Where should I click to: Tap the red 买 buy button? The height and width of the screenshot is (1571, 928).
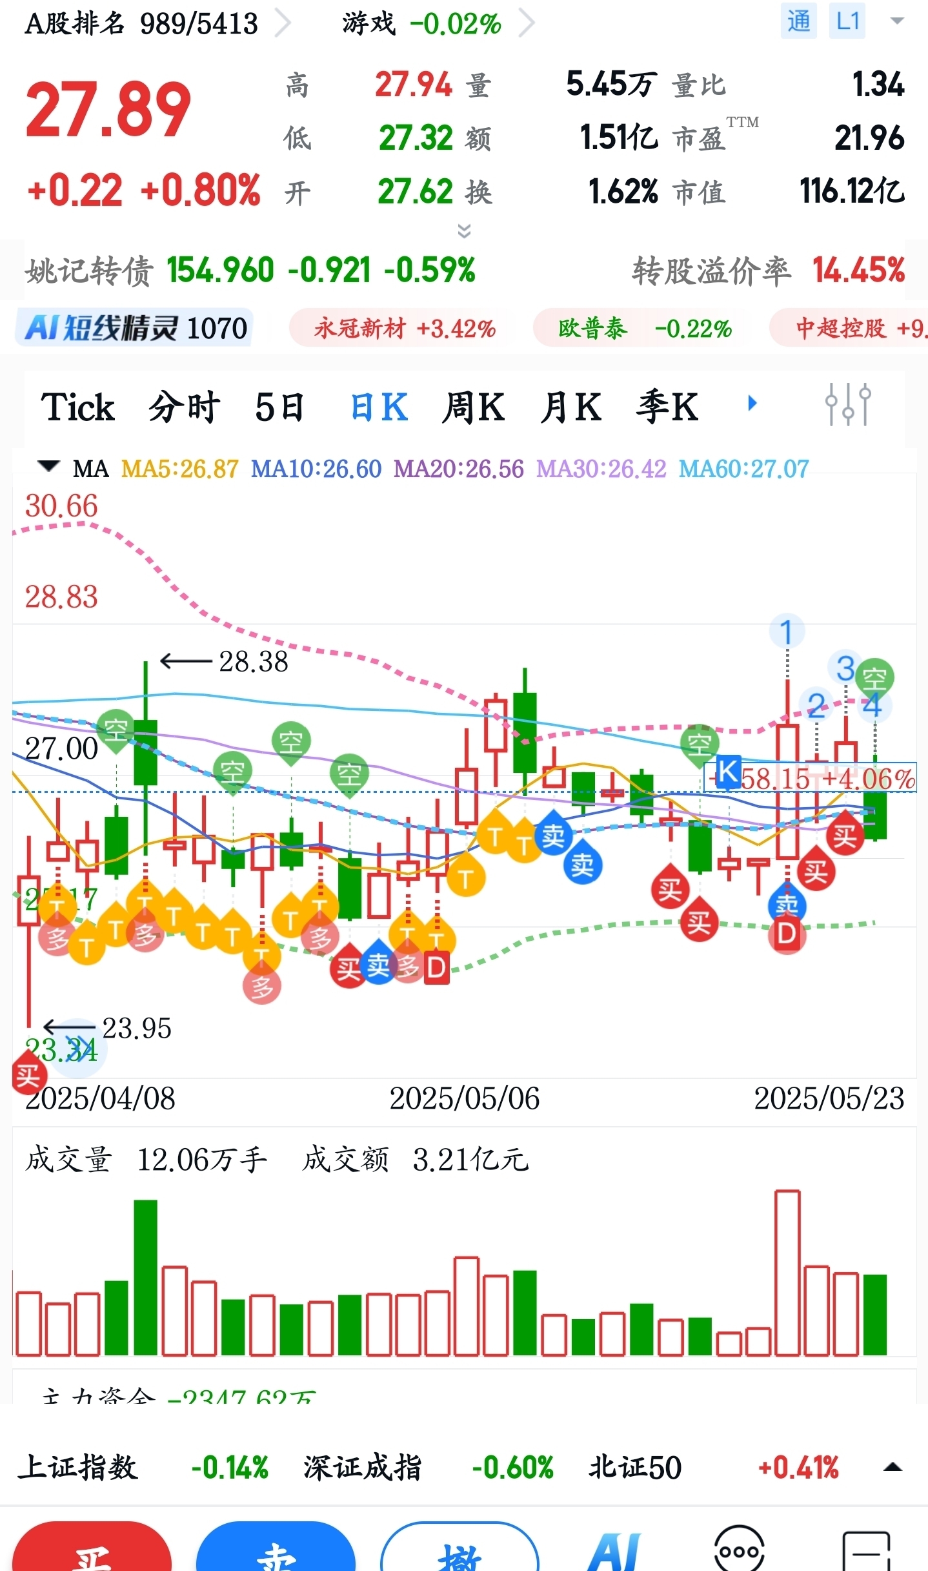click(92, 1546)
